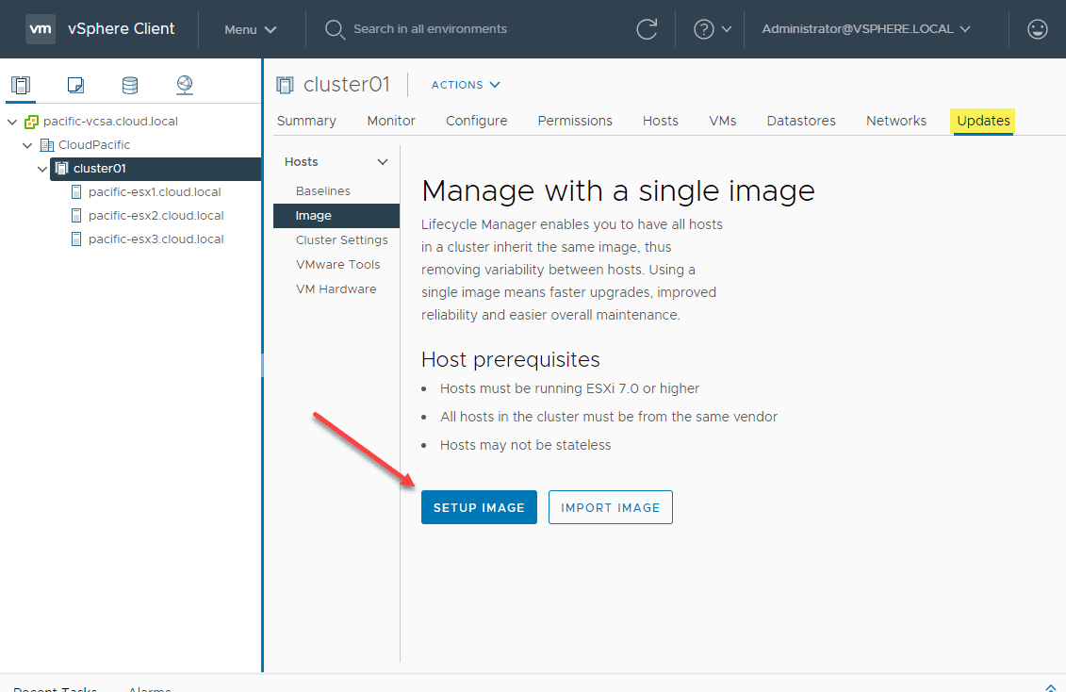Expand the Administrator@VSPHERE.LOCAL user menu
This screenshot has height=692, width=1066.
[865, 29]
